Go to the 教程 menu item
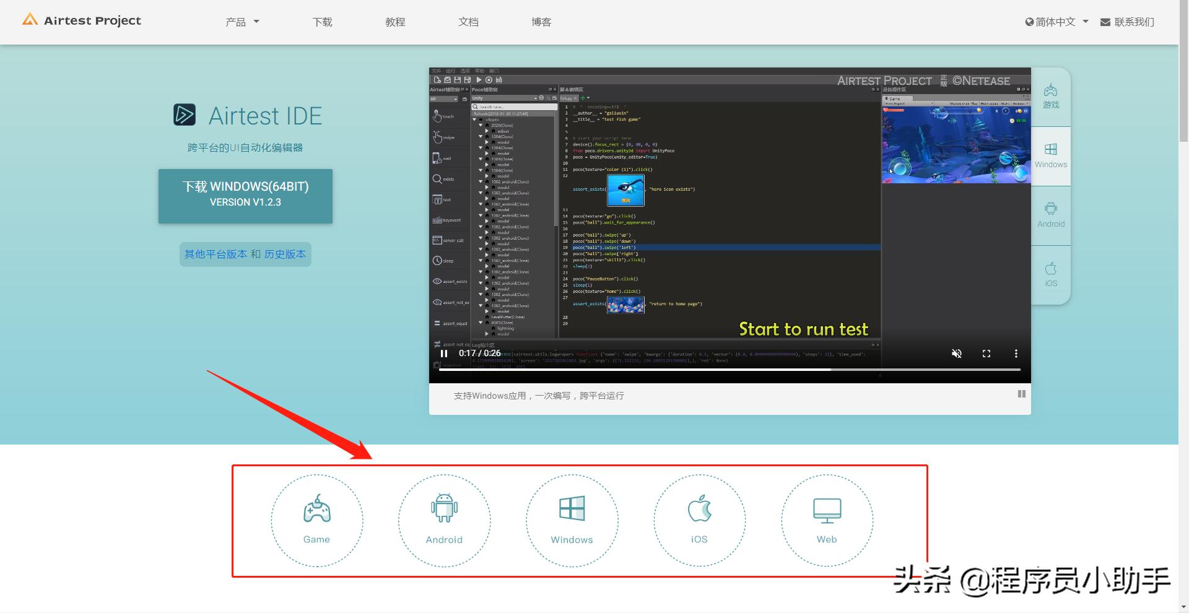The width and height of the screenshot is (1189, 613). coord(395,22)
